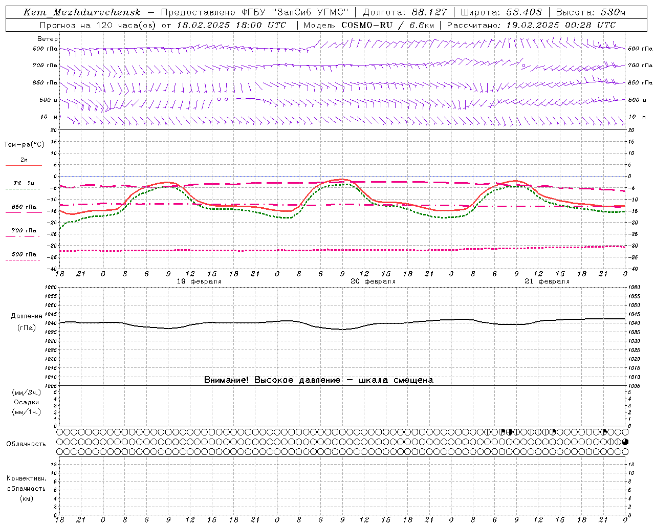
Task: Click the warning 'Внимание! Высокое давление — шкала смещена'
Action: pyautogui.click(x=318, y=380)
